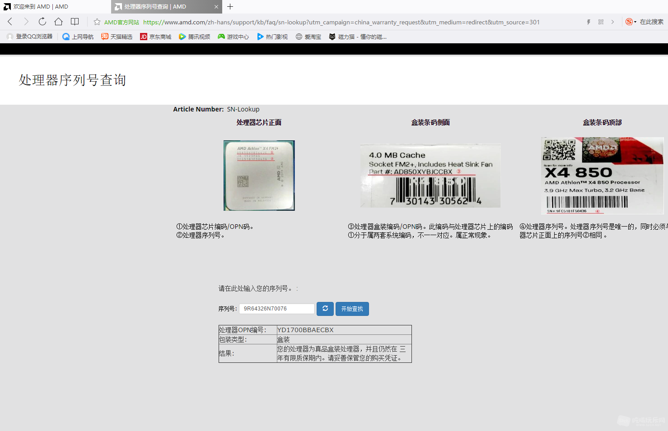Click the search box labeled 在此搜索
The image size is (668, 431).
pyautogui.click(x=652, y=22)
